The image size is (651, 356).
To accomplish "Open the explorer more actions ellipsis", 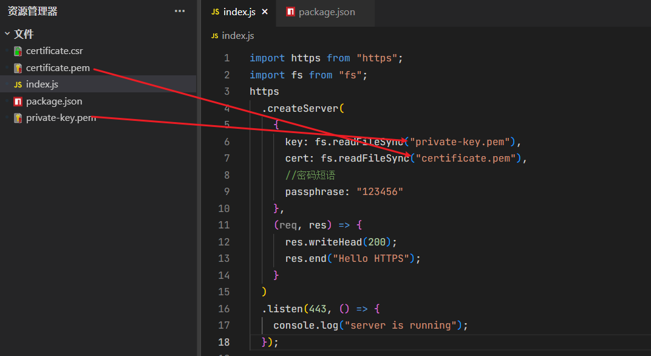I will pos(180,11).
